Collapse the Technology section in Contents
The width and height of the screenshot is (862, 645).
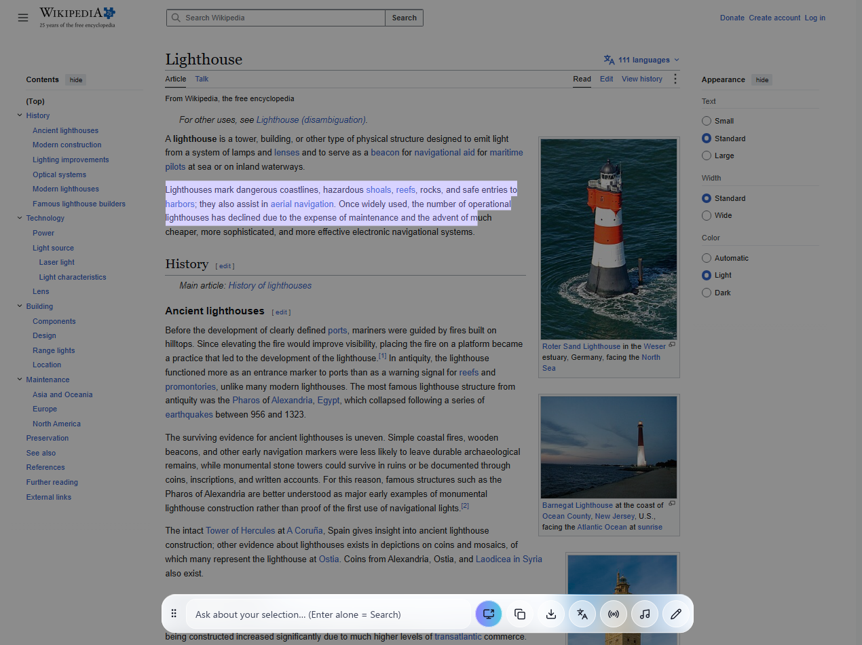coord(20,218)
